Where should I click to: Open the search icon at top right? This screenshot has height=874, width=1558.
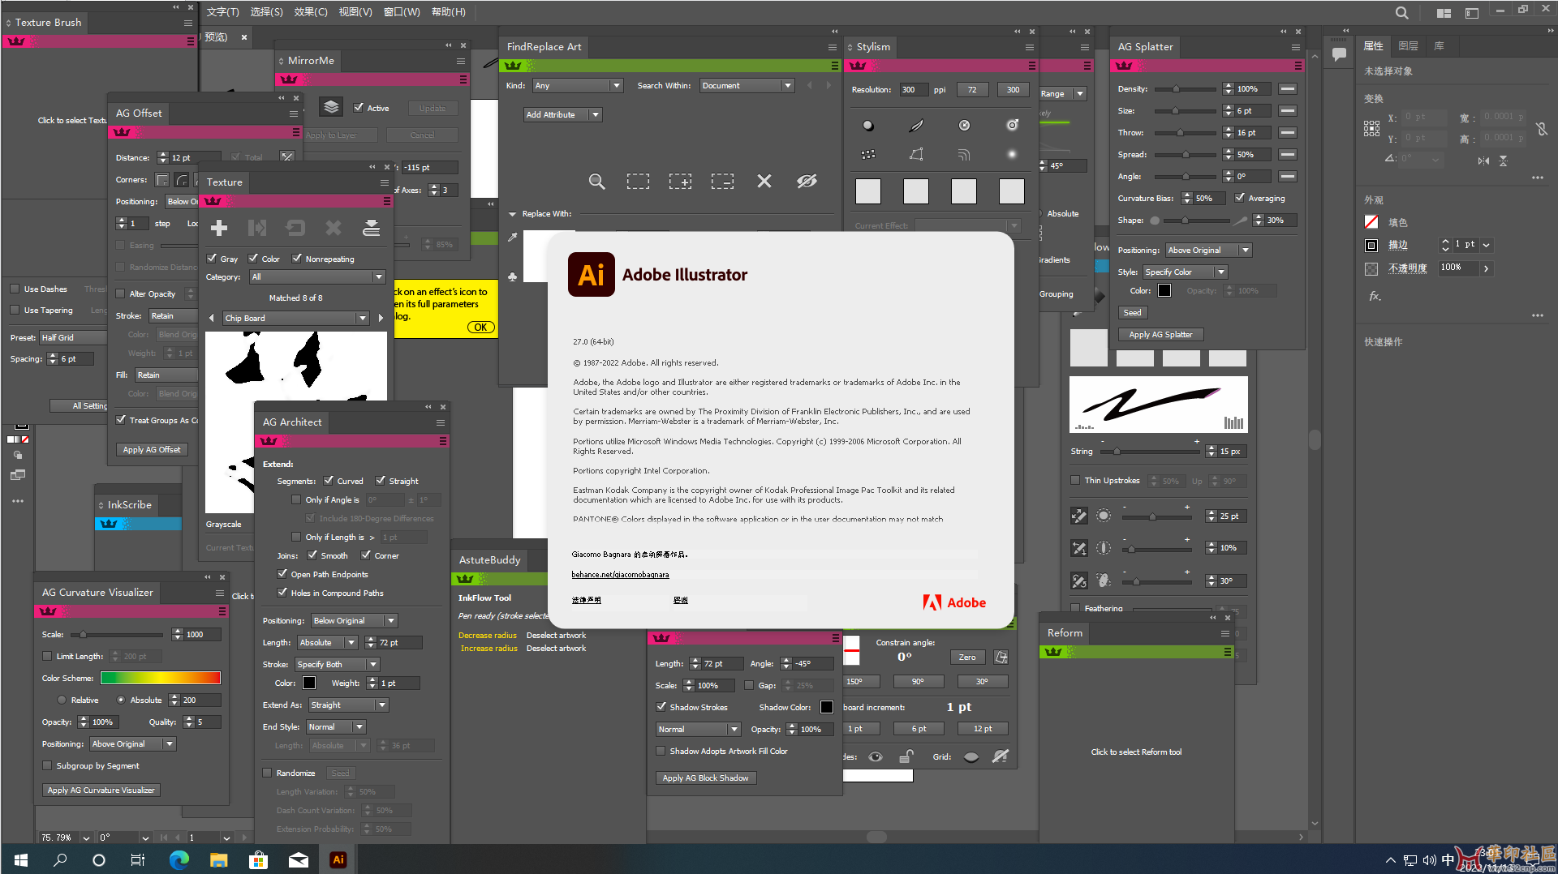[x=1402, y=13]
